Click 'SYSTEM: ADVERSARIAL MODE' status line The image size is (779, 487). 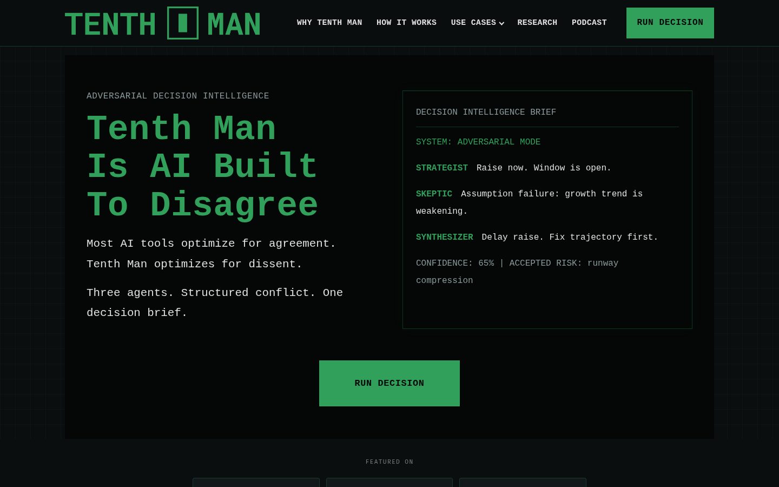pos(478,142)
